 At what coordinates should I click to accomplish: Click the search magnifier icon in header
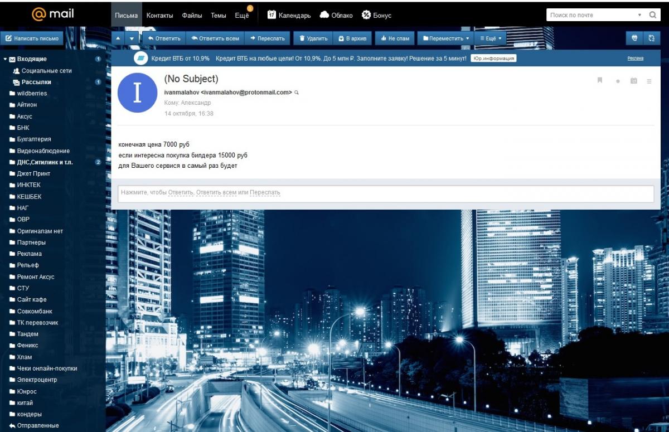[x=652, y=15]
